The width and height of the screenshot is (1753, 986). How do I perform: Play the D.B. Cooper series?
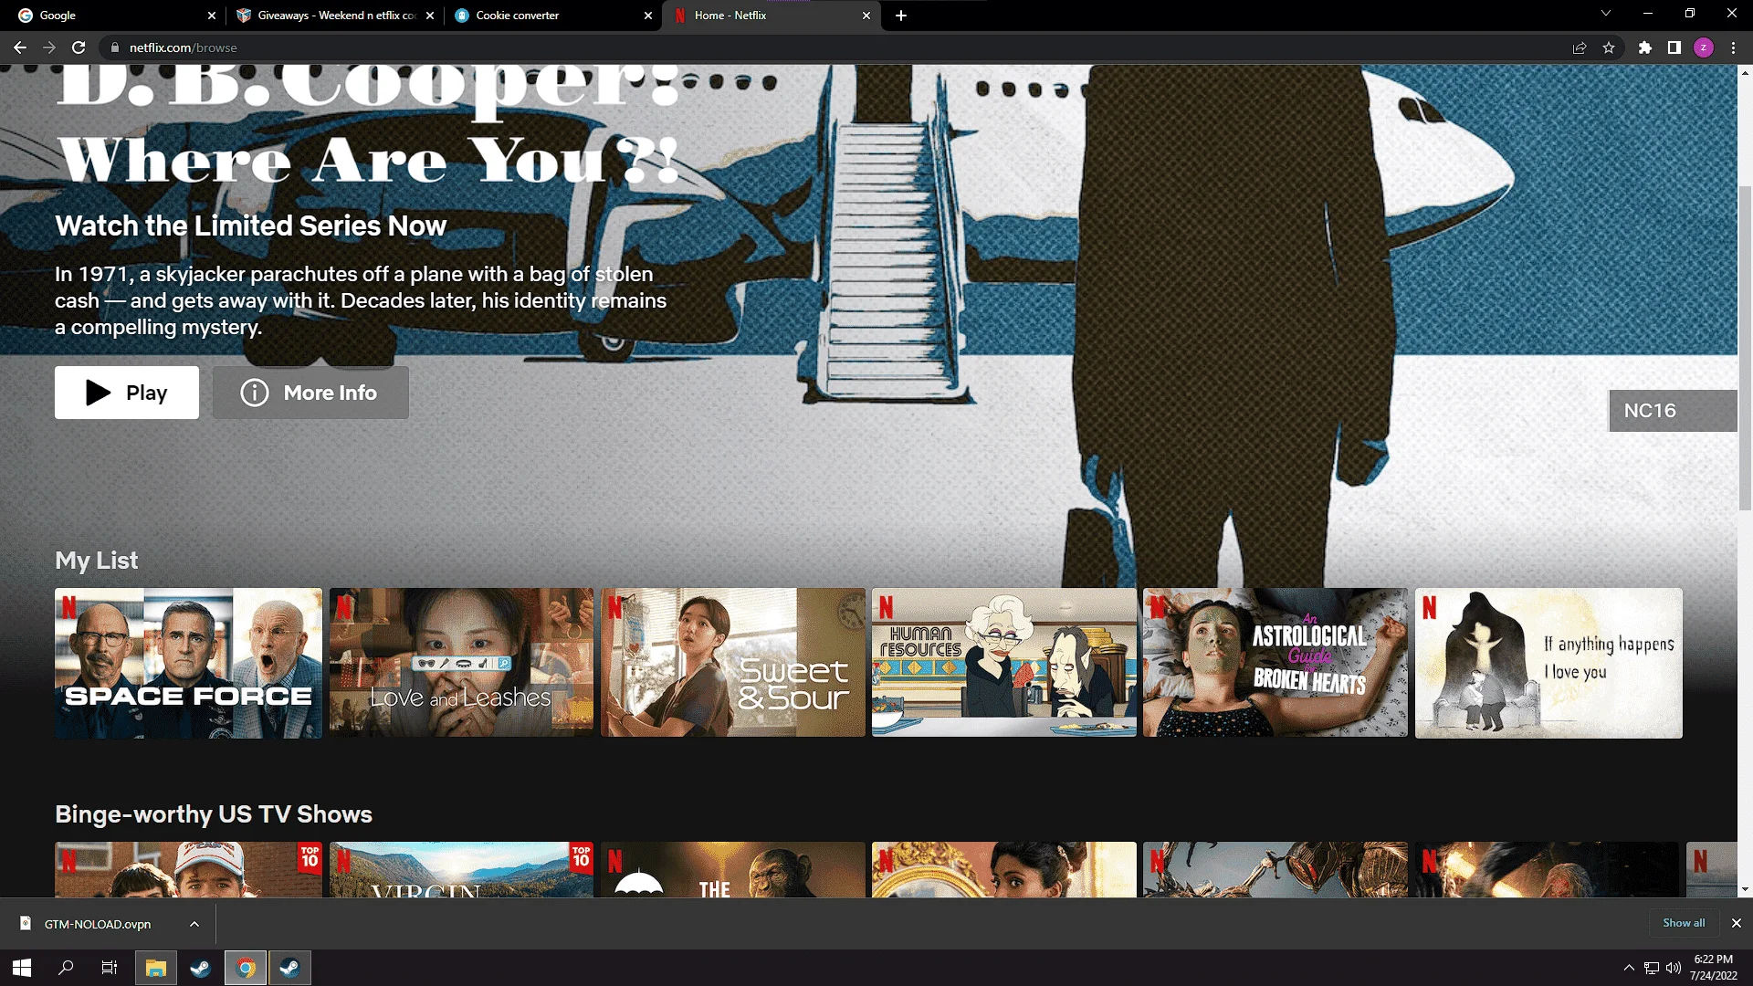pos(127,393)
